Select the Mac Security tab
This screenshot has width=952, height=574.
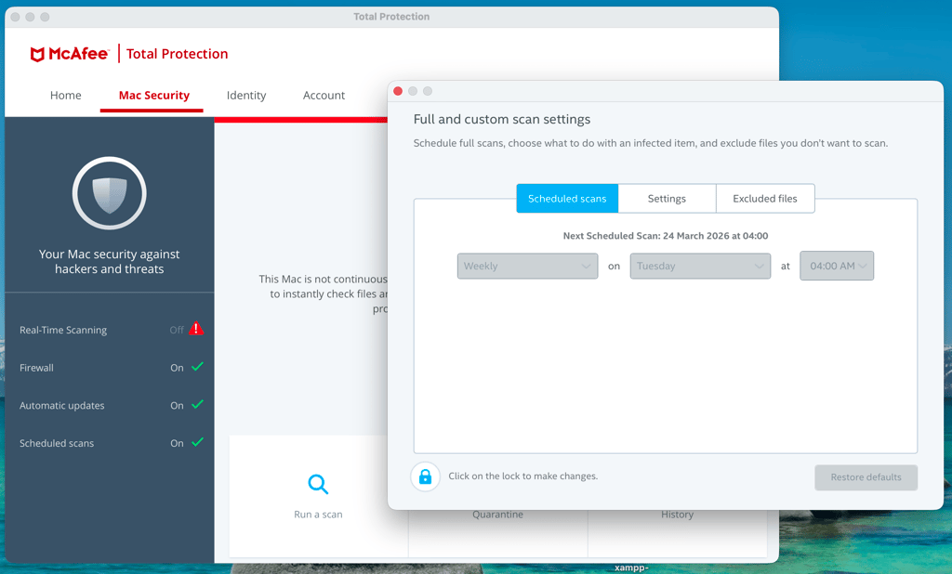coord(154,96)
